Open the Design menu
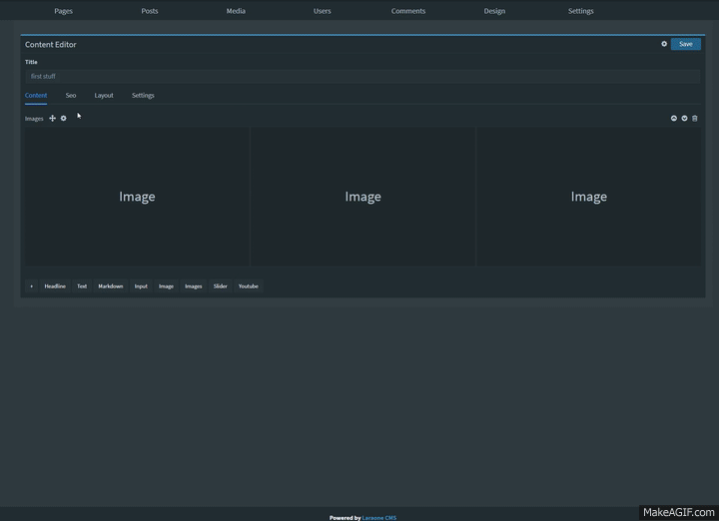Image resolution: width=719 pixels, height=521 pixels. (494, 11)
